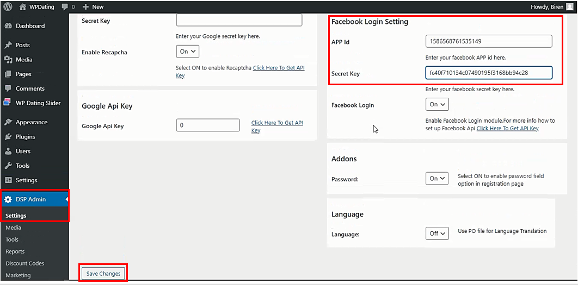
Task: Click the Plugins plug icon
Action: [8, 137]
